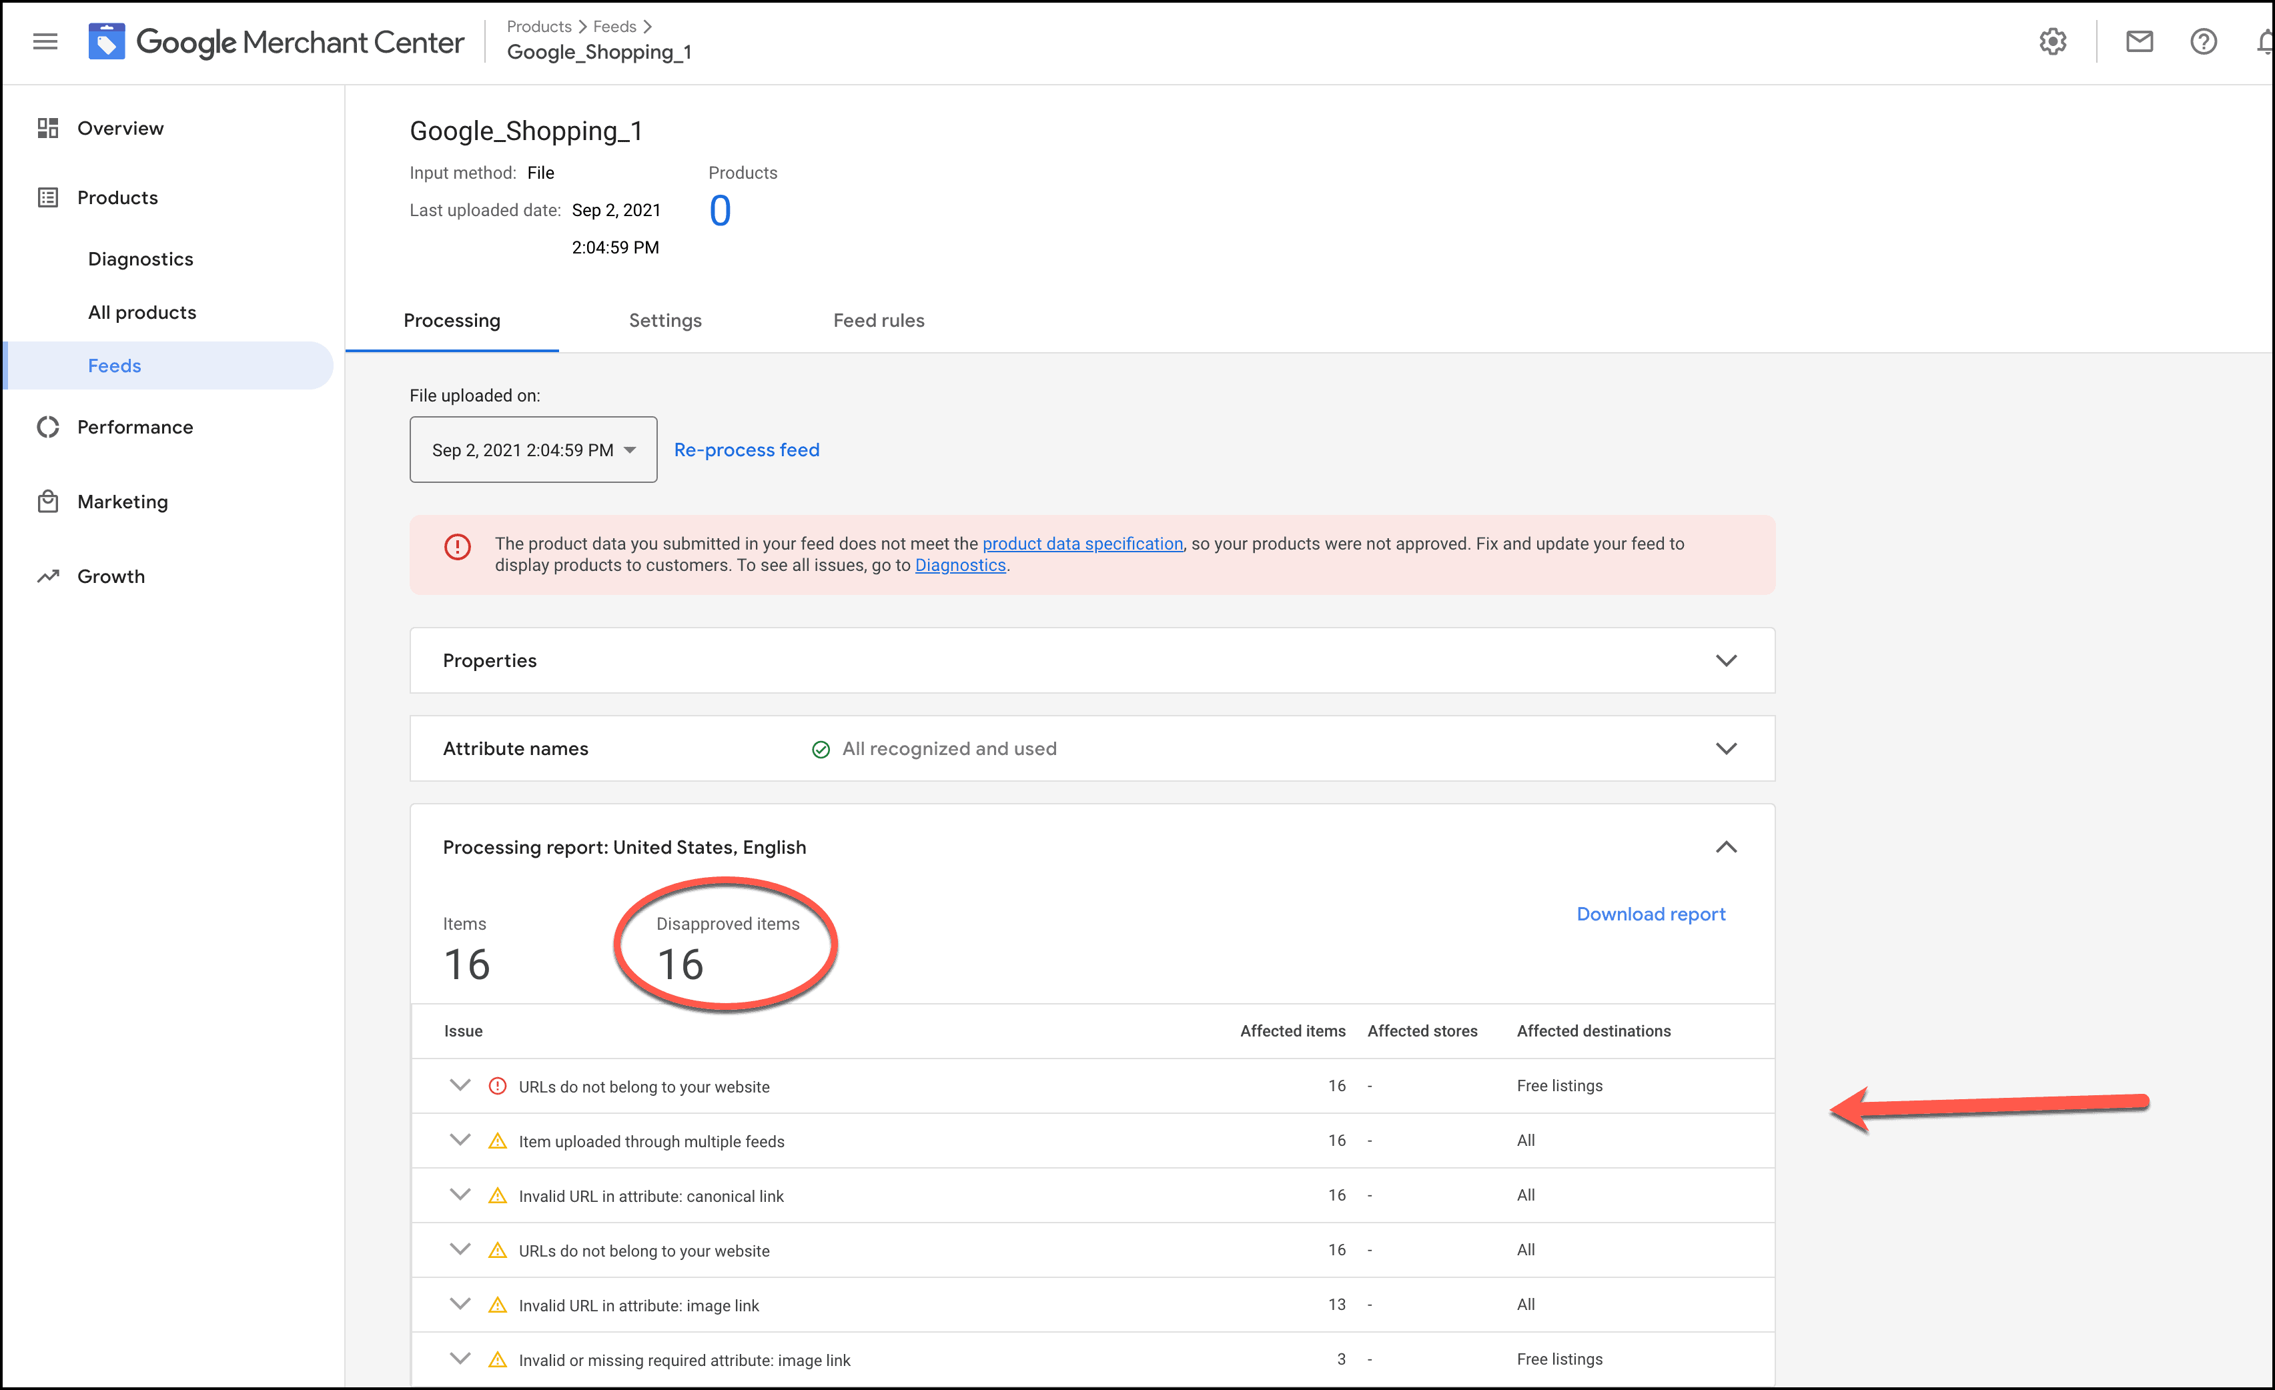Click the Products sidebar label
The width and height of the screenshot is (2275, 1390).
[117, 197]
